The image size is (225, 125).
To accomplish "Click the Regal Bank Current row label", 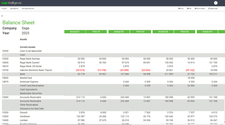I will 29,63.
